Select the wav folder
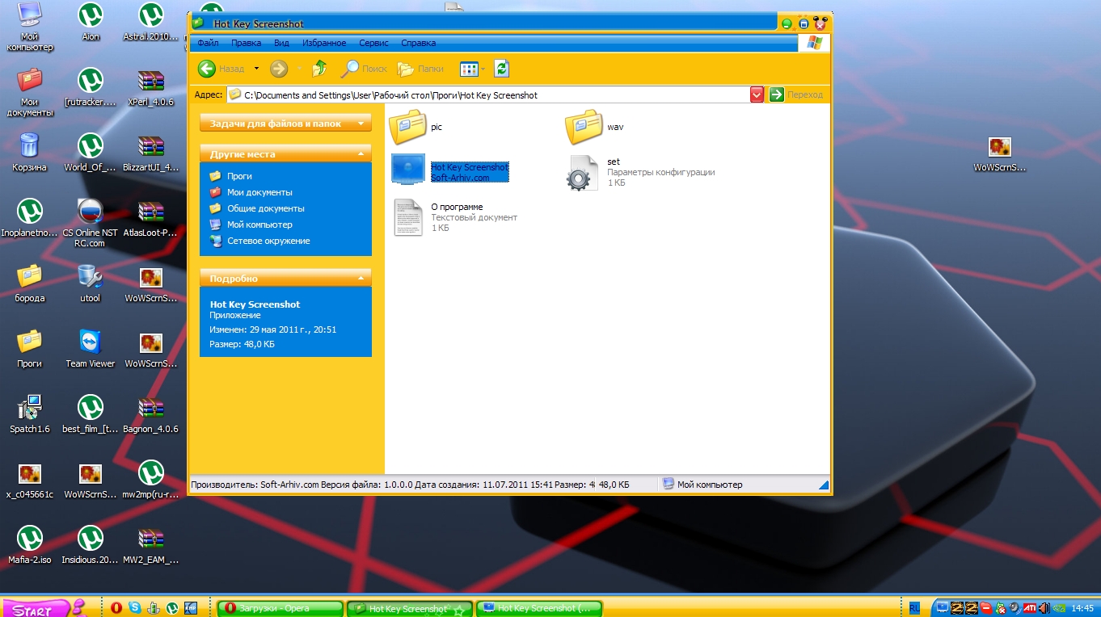This screenshot has height=617, width=1101. point(583,127)
